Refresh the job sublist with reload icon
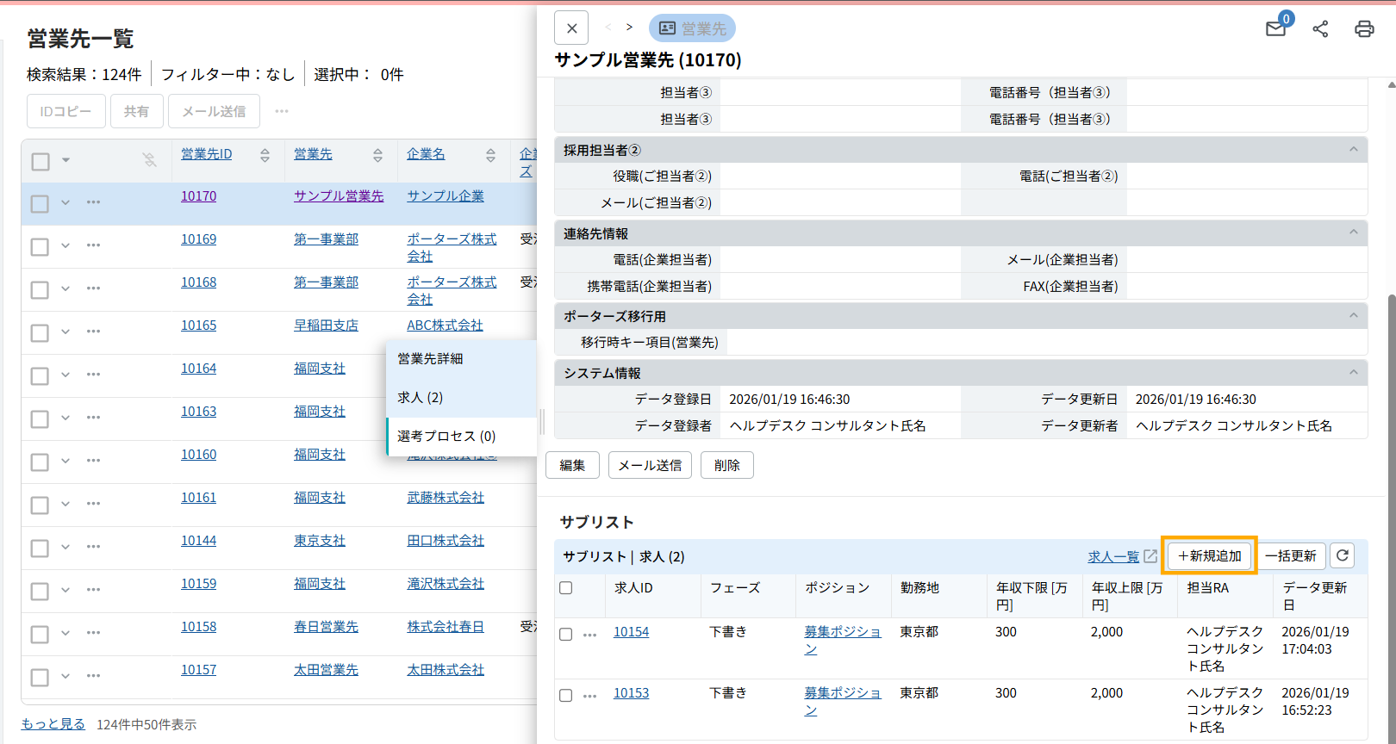This screenshot has height=744, width=1396. [1342, 556]
